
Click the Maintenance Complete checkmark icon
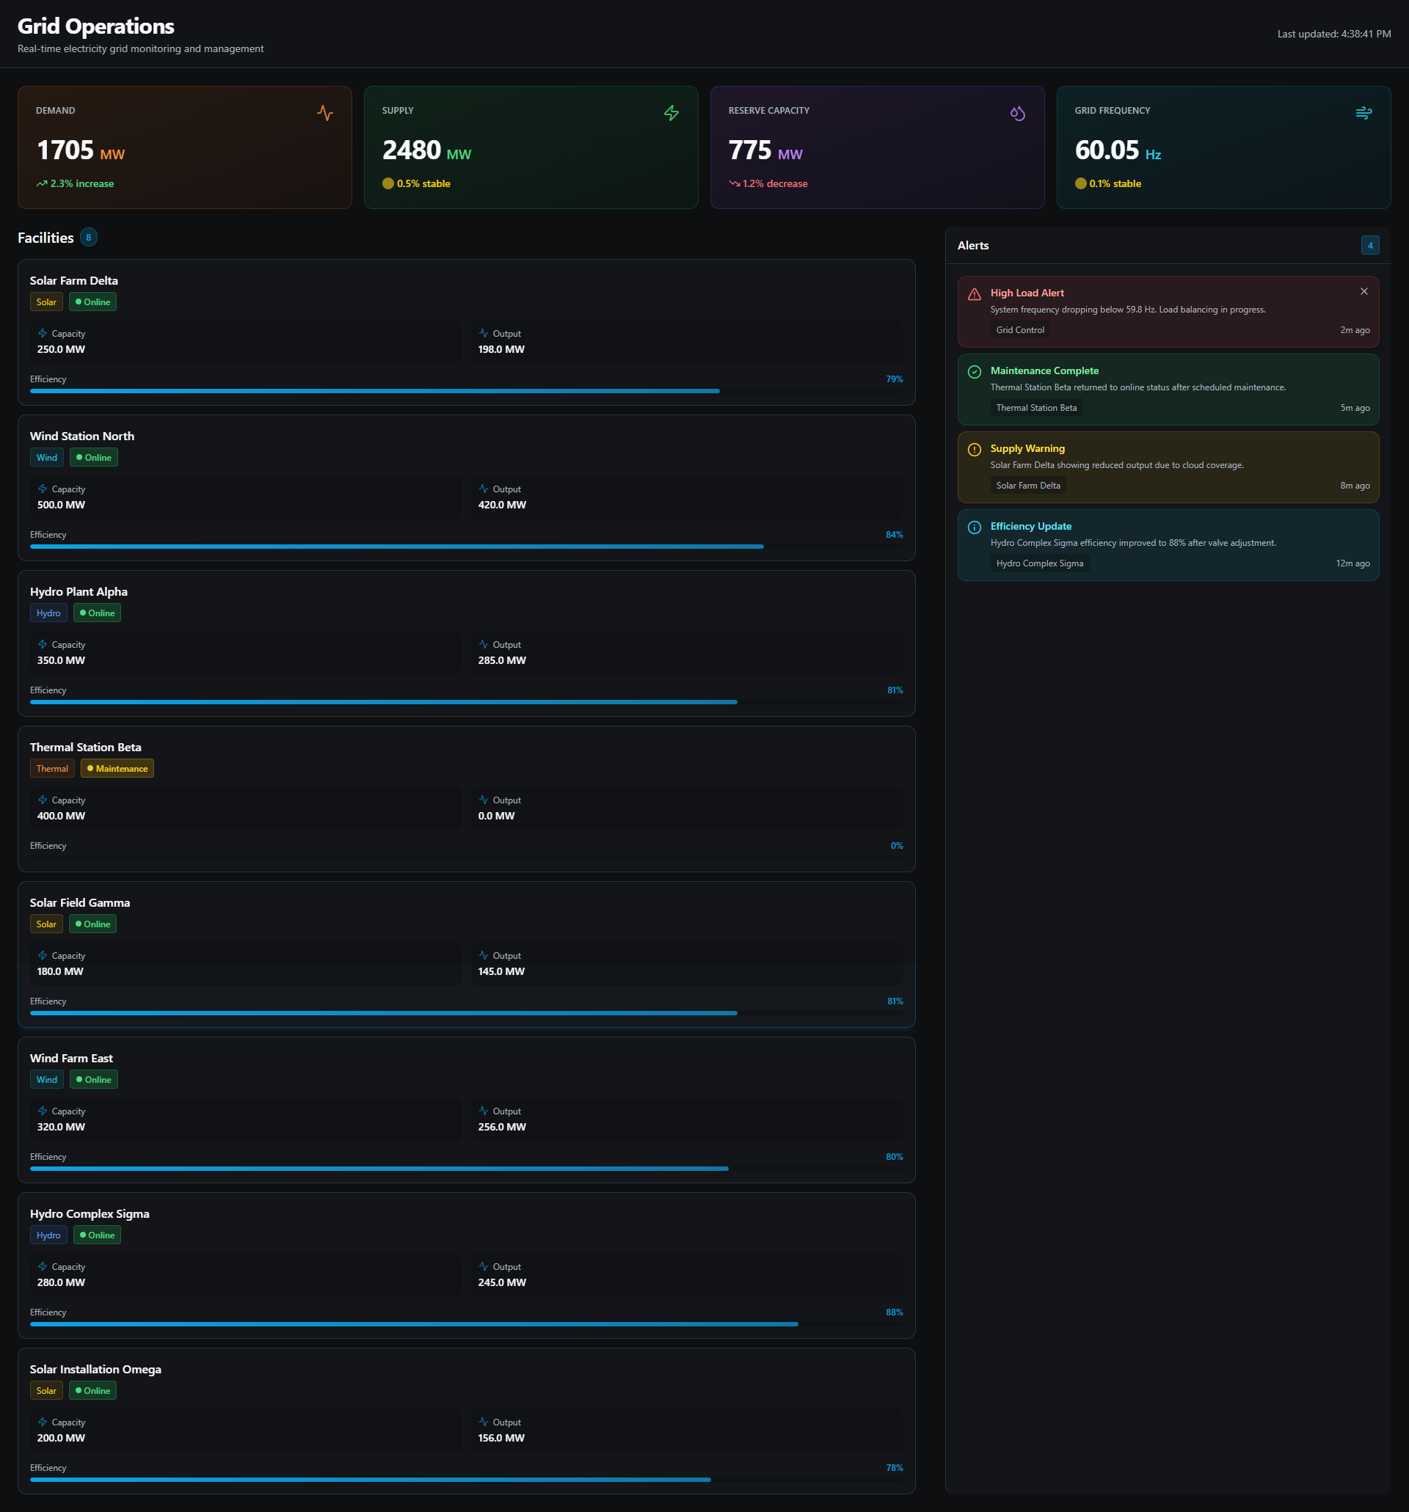tap(975, 371)
